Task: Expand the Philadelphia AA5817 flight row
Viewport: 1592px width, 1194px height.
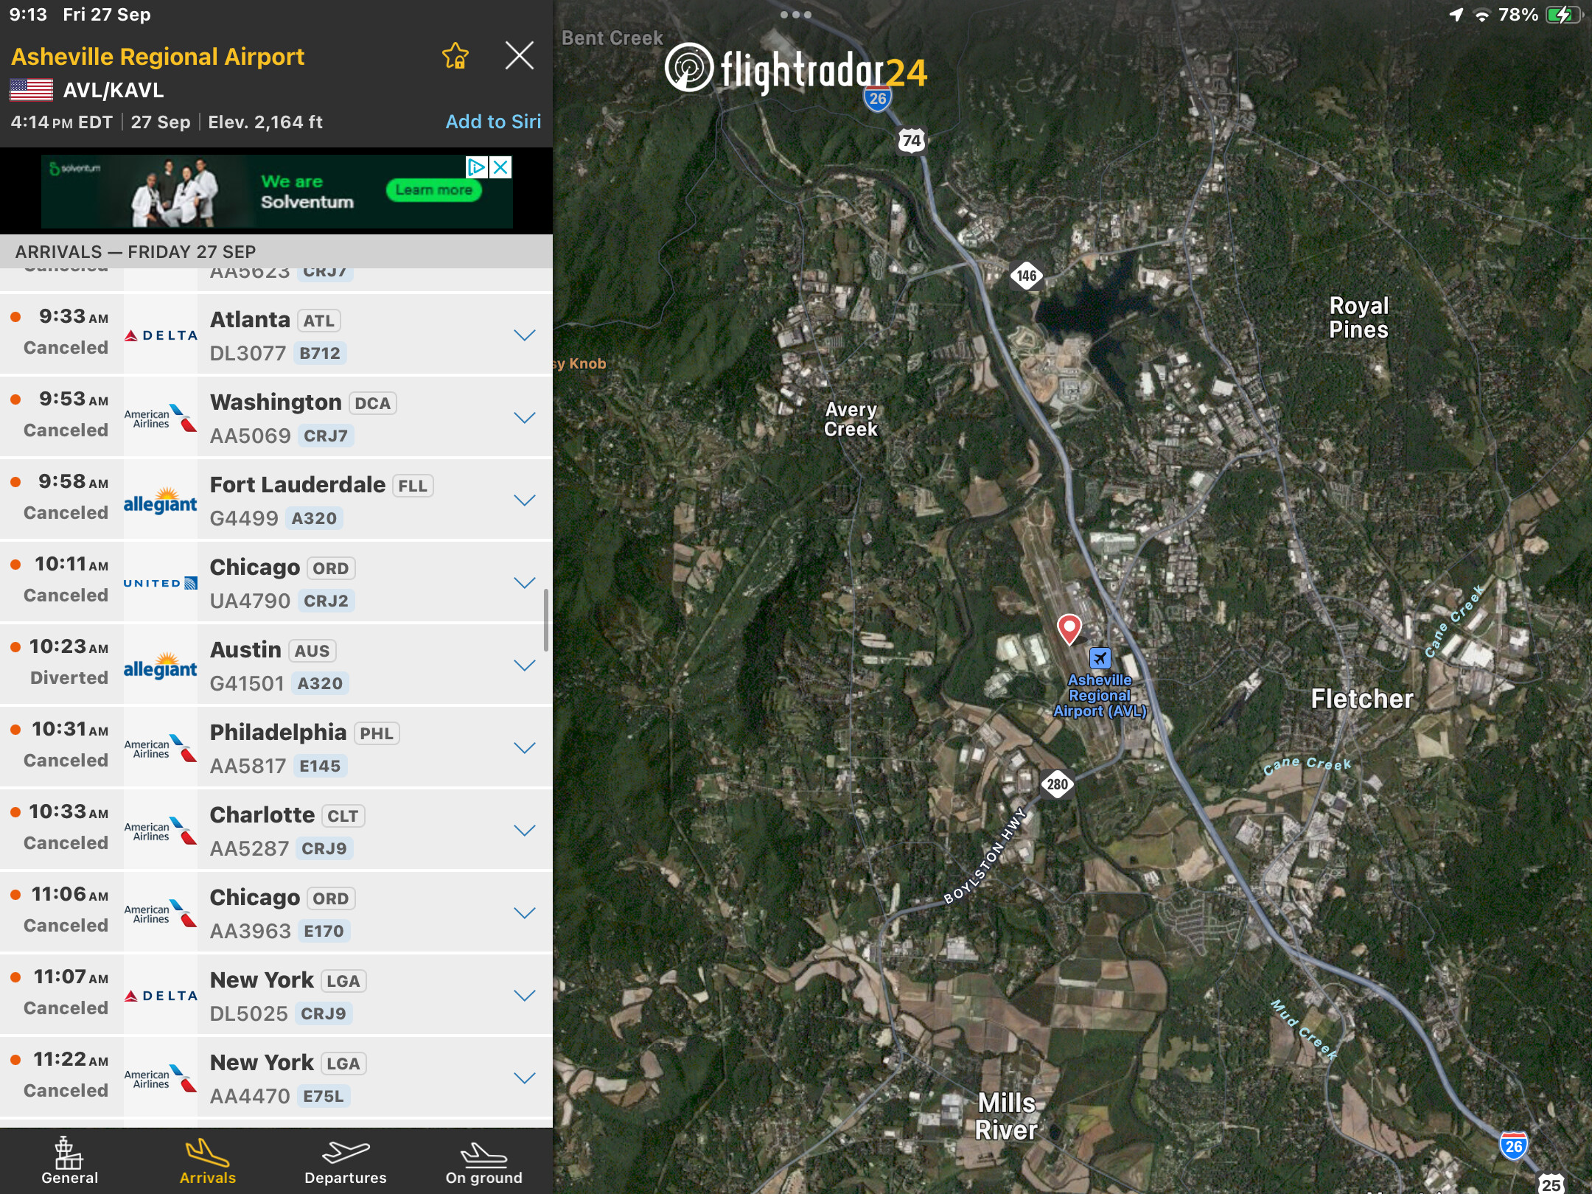Action: point(524,748)
